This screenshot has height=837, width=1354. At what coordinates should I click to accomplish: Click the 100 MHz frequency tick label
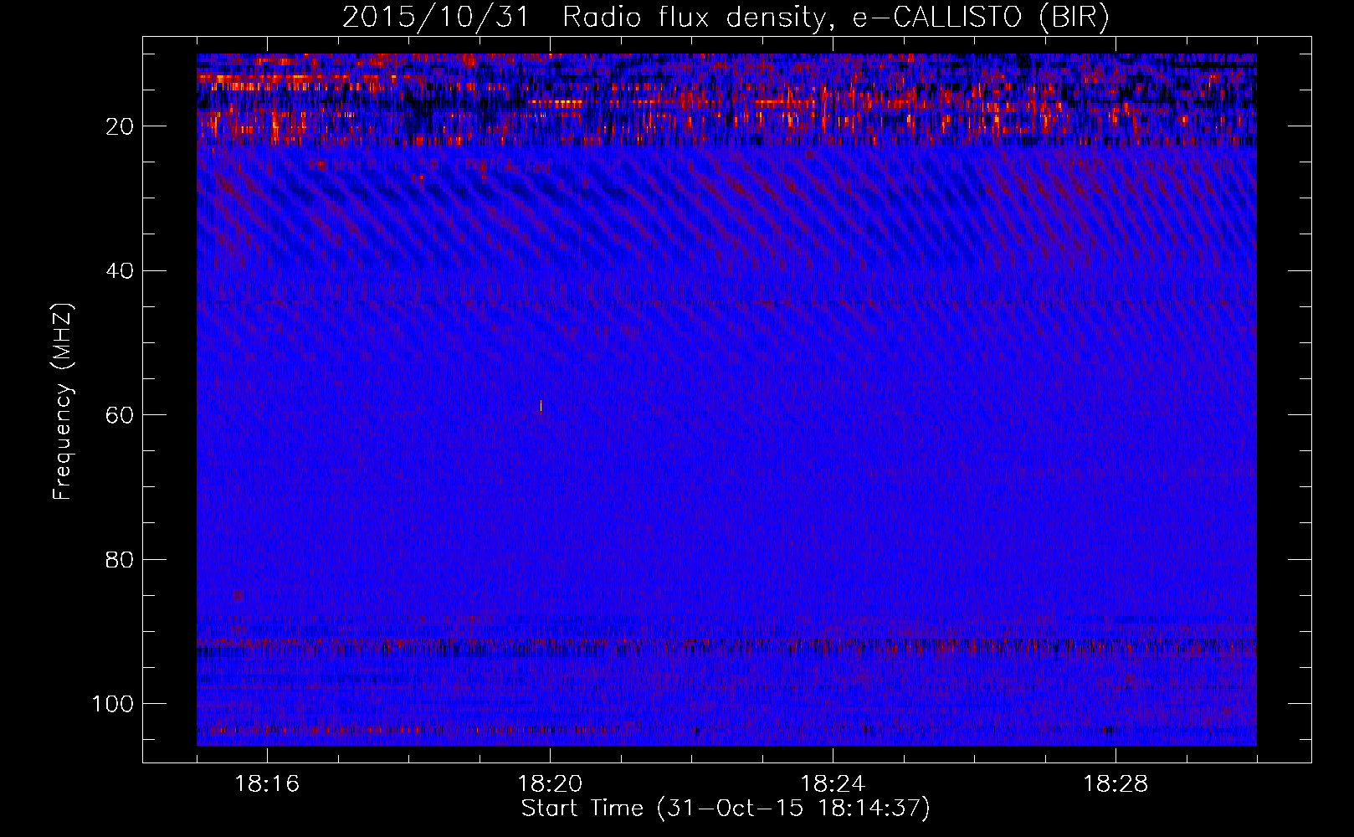[x=113, y=704]
